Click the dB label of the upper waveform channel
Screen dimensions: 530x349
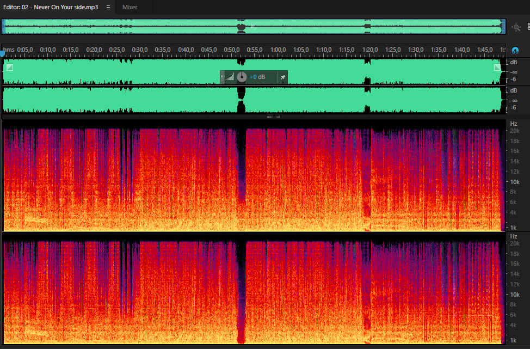[x=514, y=62]
